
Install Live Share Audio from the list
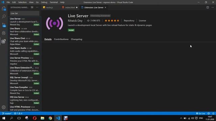point(36,54)
